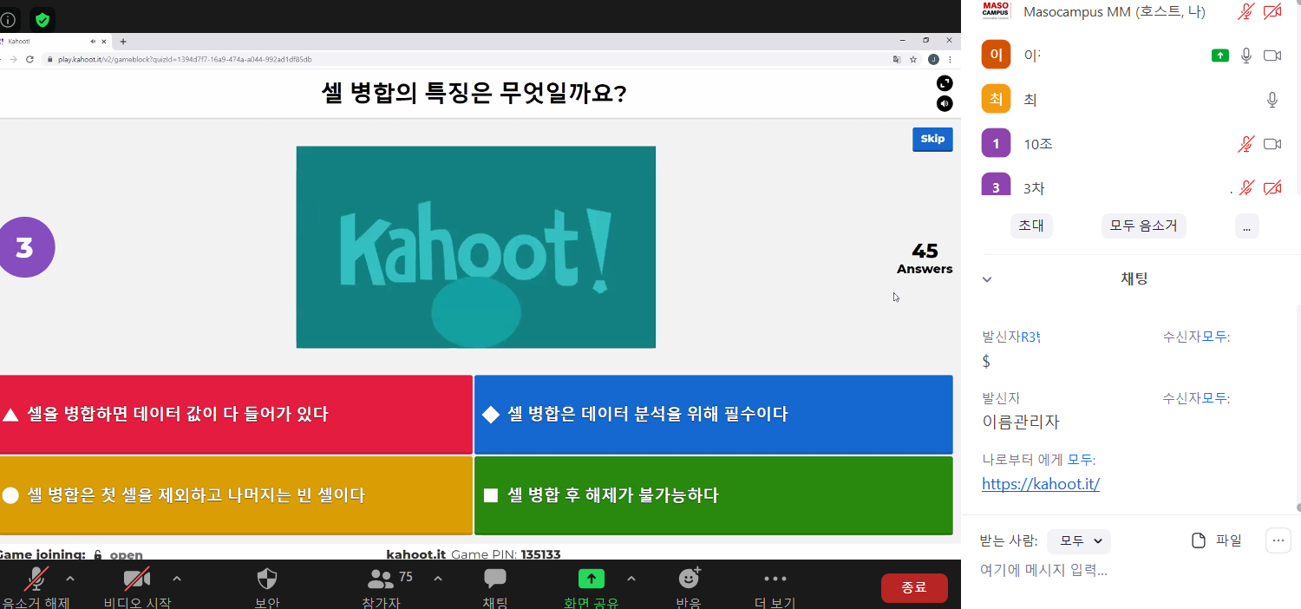Click the file attachment icon in chat
The height and width of the screenshot is (609, 1301).
1199,540
